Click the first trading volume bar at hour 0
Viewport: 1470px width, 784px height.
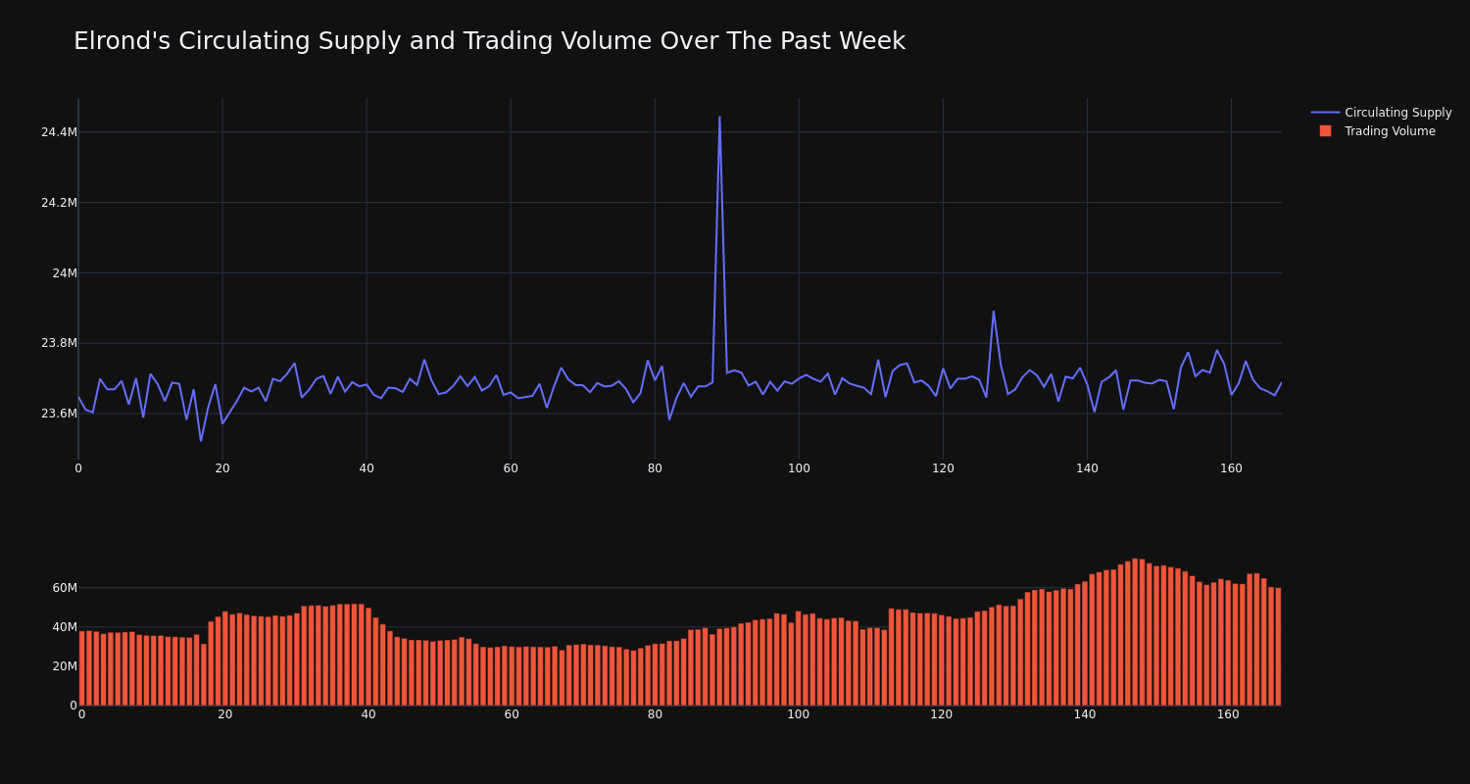click(82, 668)
